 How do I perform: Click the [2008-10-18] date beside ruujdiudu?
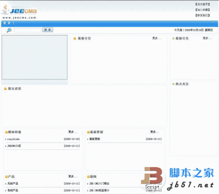point(72,139)
